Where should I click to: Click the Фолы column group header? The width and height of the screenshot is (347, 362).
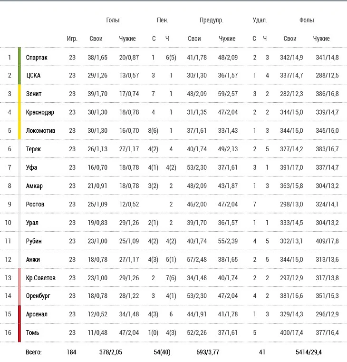pyautogui.click(x=307, y=20)
